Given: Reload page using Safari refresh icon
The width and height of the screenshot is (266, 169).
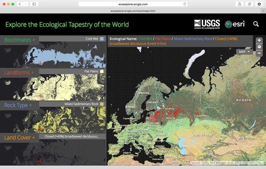Looking at the screenshot, I should pyautogui.click(x=185, y=4).
